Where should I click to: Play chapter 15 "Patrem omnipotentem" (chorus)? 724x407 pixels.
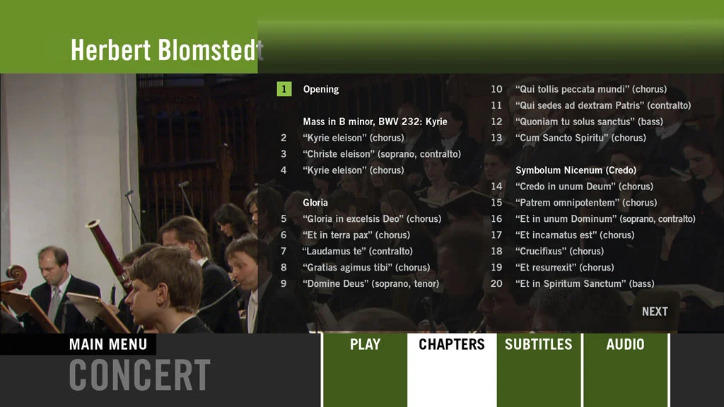coord(586,203)
